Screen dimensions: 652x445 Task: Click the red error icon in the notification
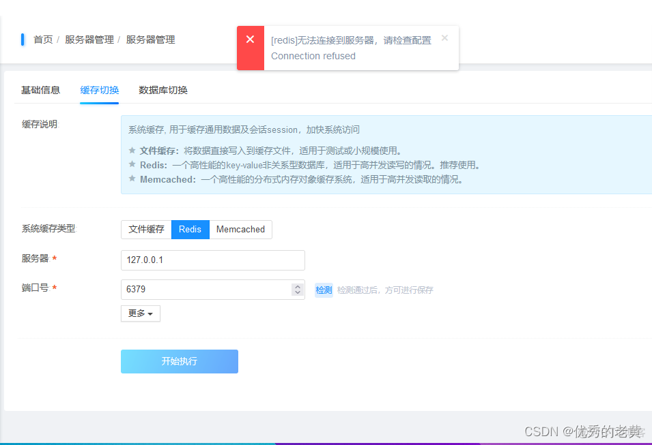(250, 40)
